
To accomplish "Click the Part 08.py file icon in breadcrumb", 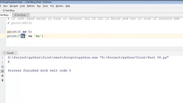I will pos(4,11).
